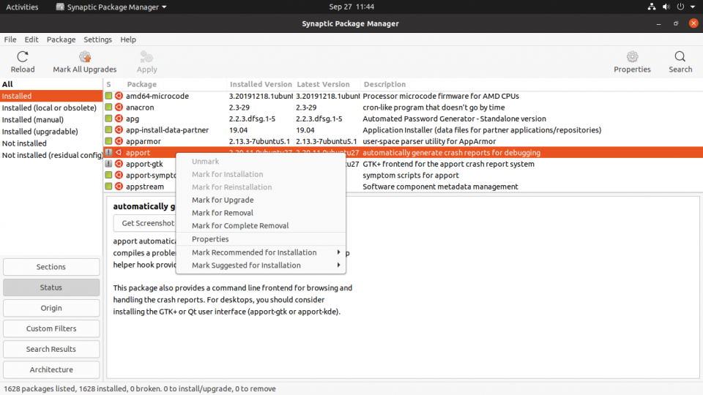
Task: Select Installed (upgradable) filter
Action: [x=51, y=132]
